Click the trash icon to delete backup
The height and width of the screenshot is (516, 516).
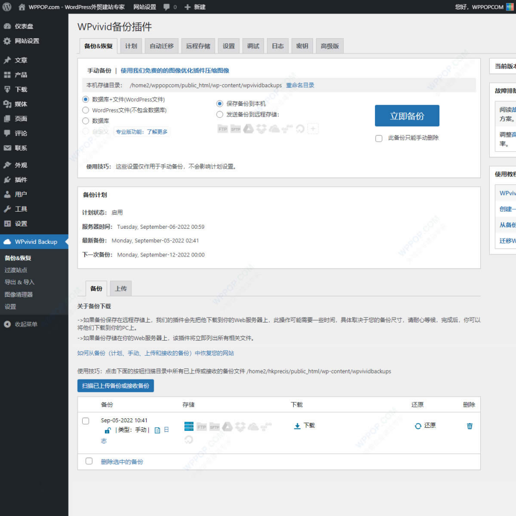[x=470, y=426]
